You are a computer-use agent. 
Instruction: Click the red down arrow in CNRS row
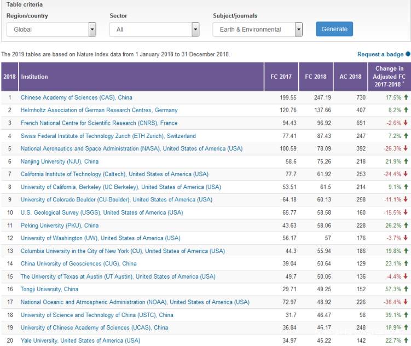point(406,123)
